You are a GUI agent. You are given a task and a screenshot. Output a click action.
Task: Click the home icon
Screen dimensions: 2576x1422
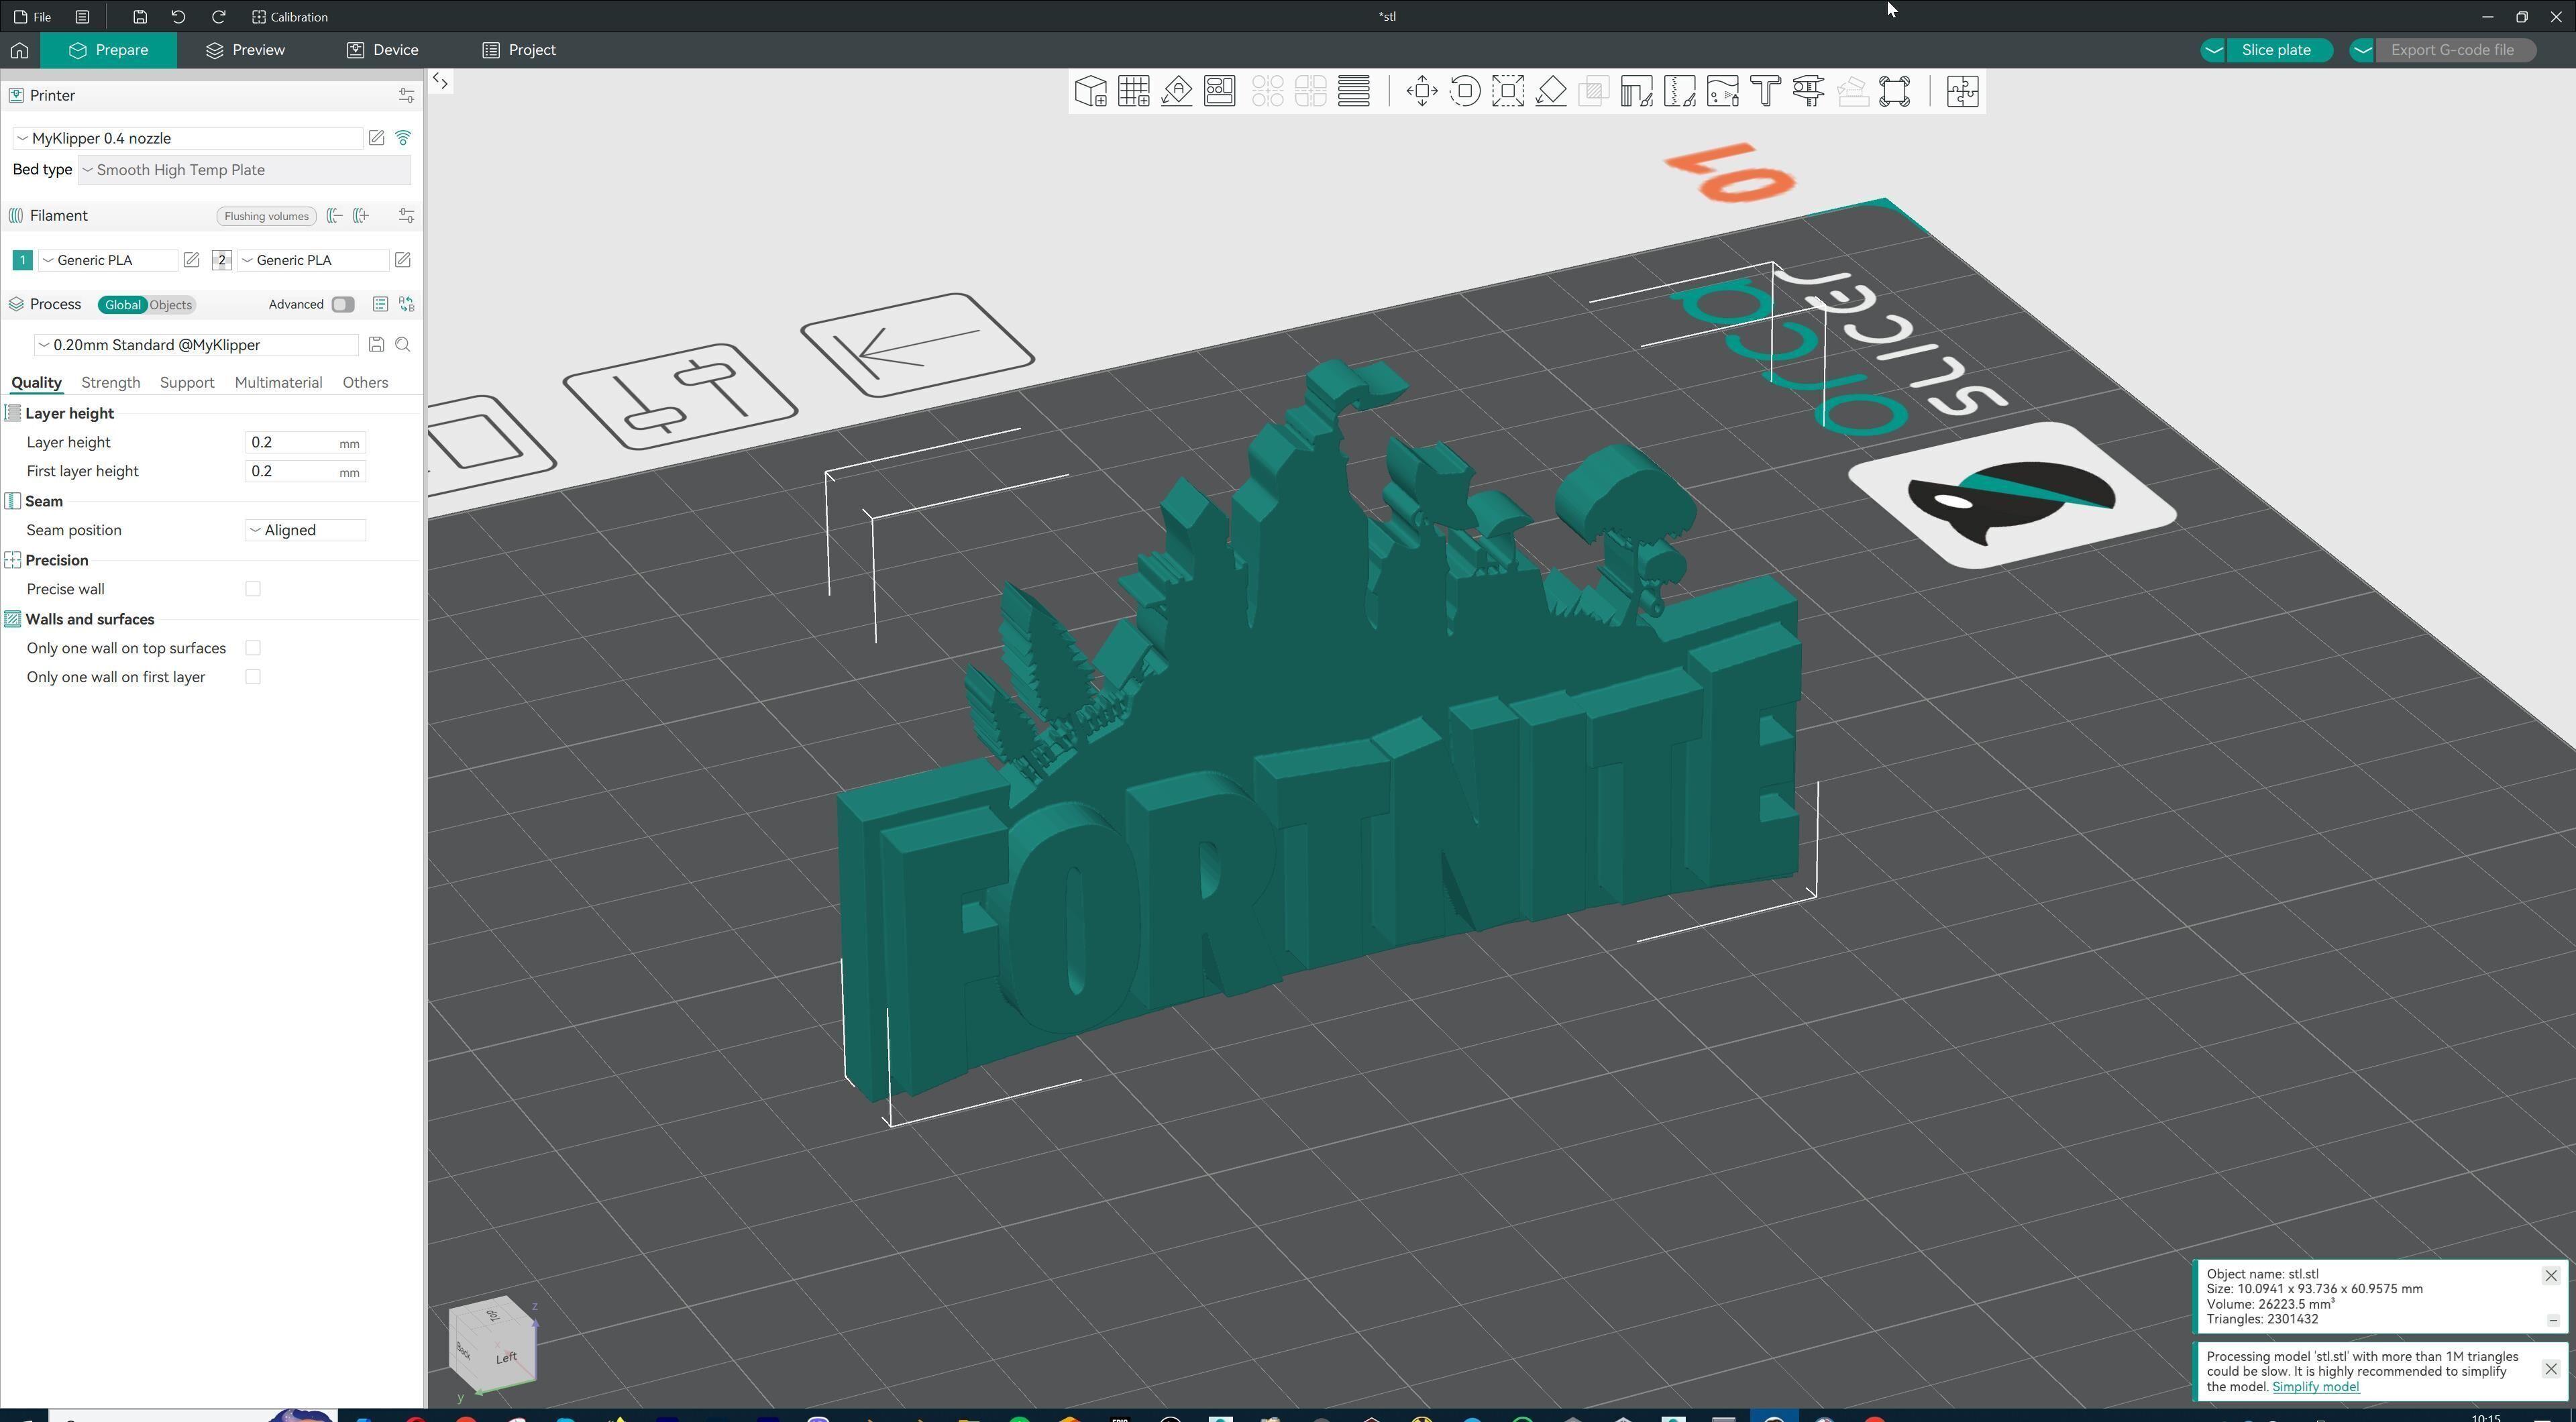19,50
